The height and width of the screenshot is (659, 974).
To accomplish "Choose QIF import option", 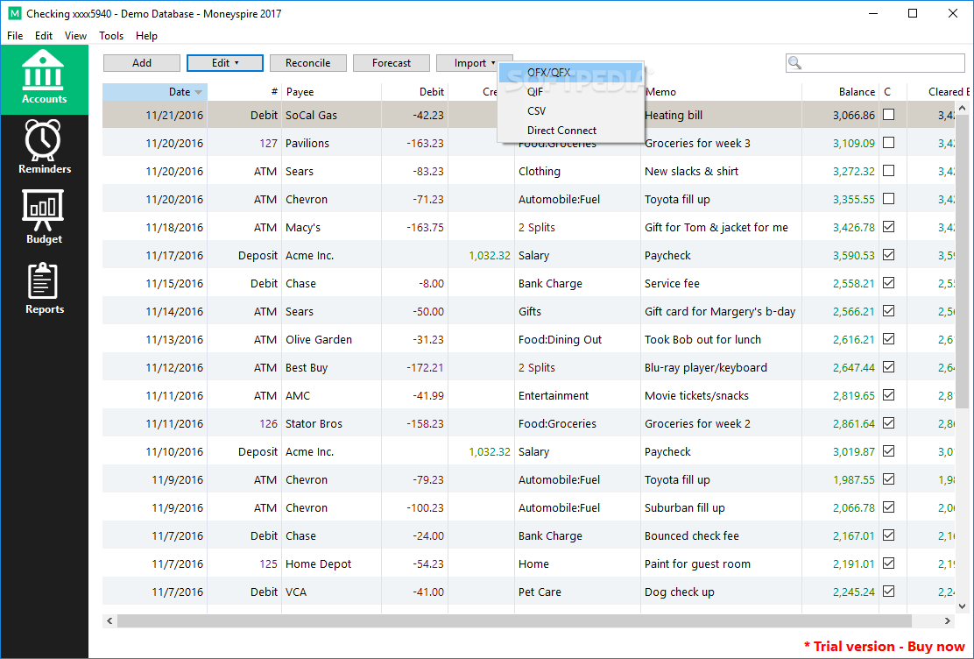I will pyautogui.click(x=571, y=91).
